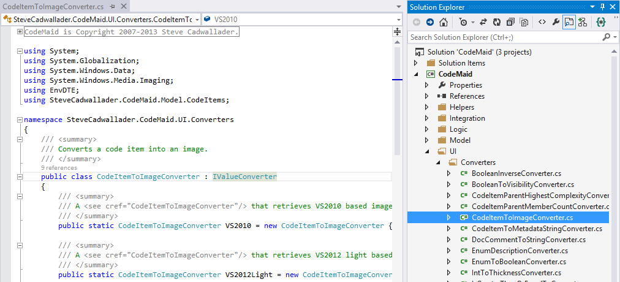Image resolution: width=620 pixels, height=282 pixels.
Task: Sync with Active Document in Solution Explorer
Action: coord(483,22)
